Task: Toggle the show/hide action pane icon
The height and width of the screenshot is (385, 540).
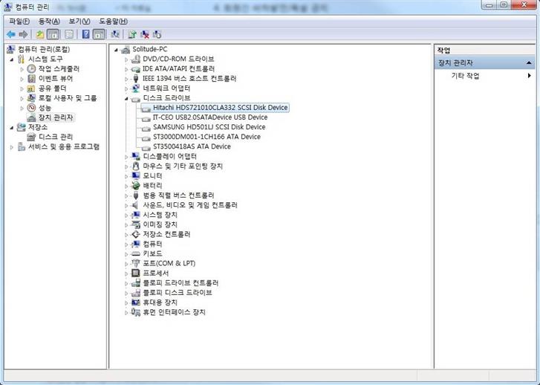Action: [99, 34]
